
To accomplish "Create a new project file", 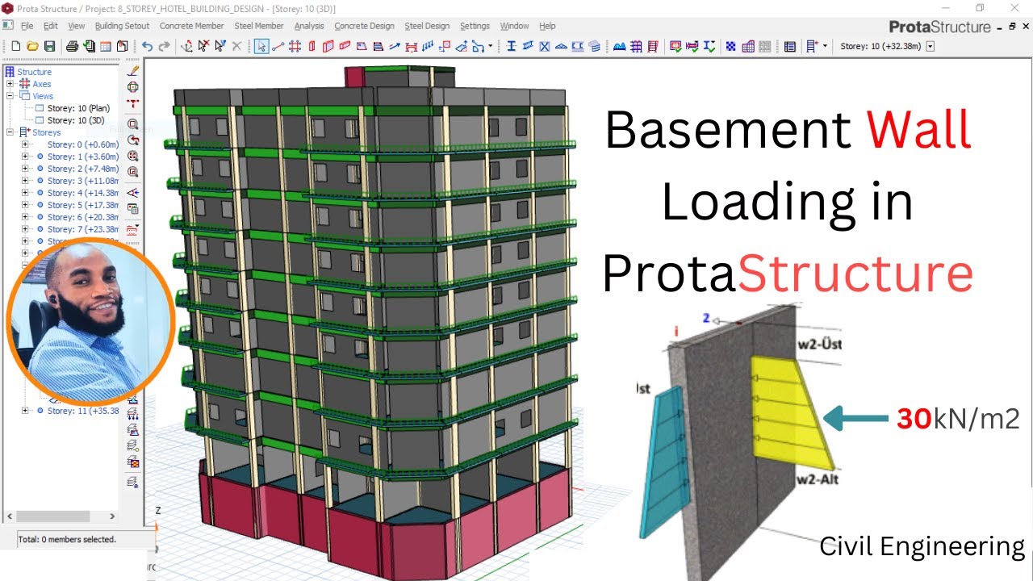I will tap(15, 47).
